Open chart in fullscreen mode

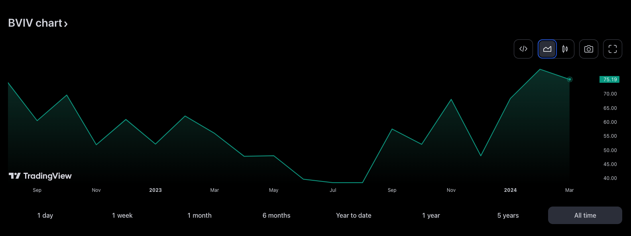[x=613, y=49]
